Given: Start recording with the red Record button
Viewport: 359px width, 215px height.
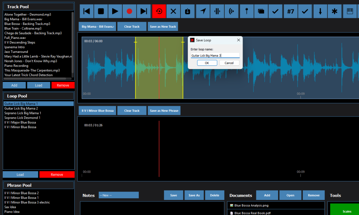Looking at the screenshot, I should [x=129, y=11].
